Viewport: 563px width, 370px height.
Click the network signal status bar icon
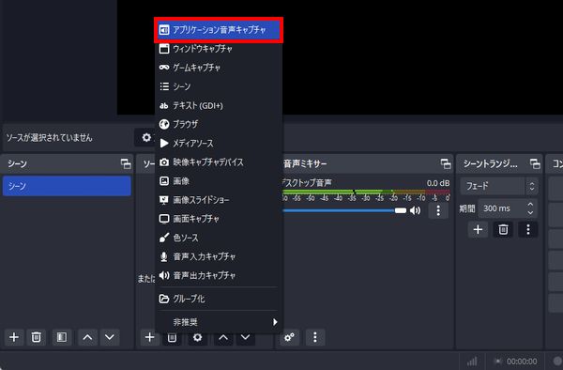[x=472, y=361]
